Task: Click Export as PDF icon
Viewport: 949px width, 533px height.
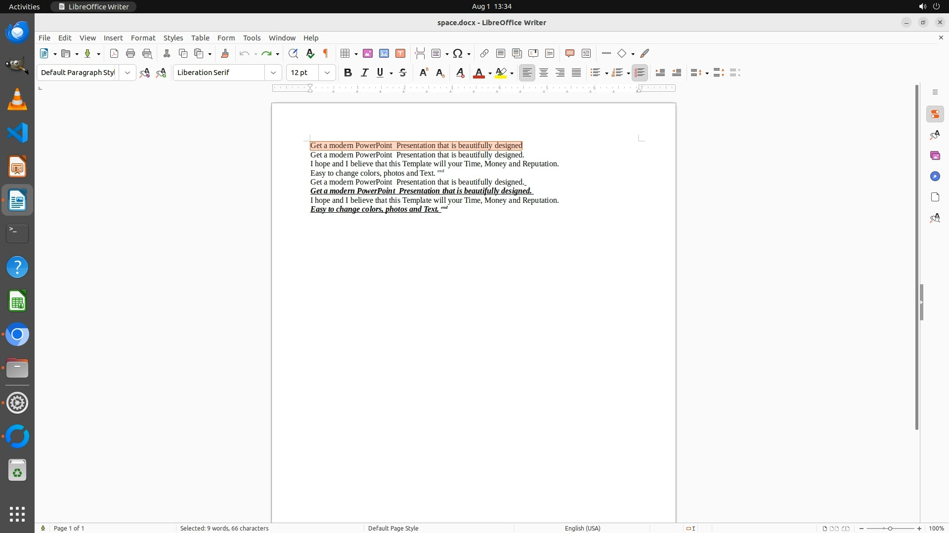Action: click(x=114, y=53)
